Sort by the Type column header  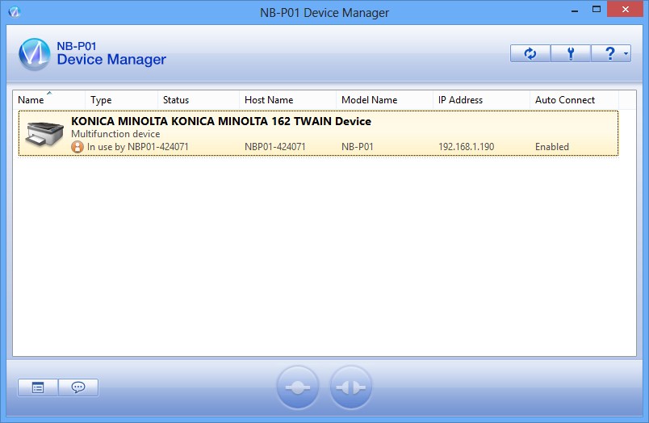coord(121,100)
